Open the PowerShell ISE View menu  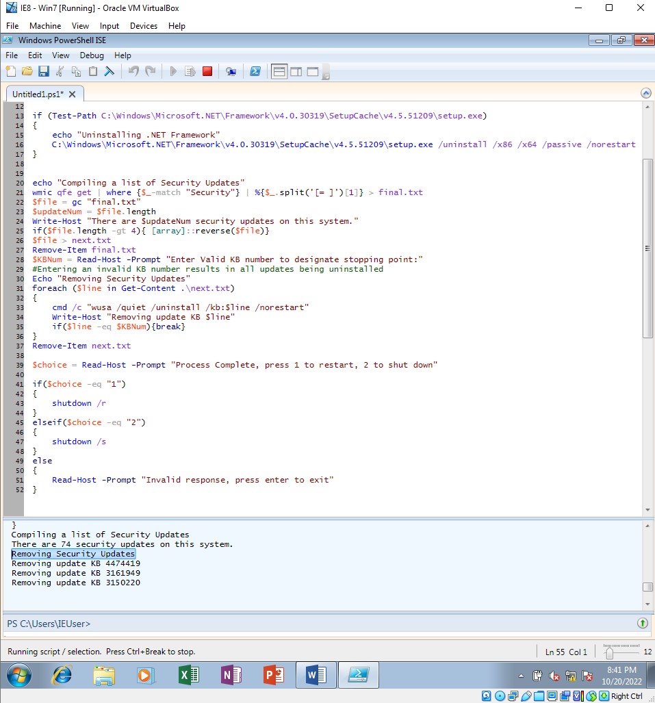60,55
